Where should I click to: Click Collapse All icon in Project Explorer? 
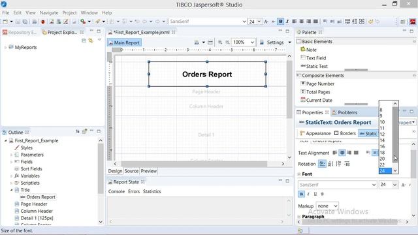[x=84, y=40]
